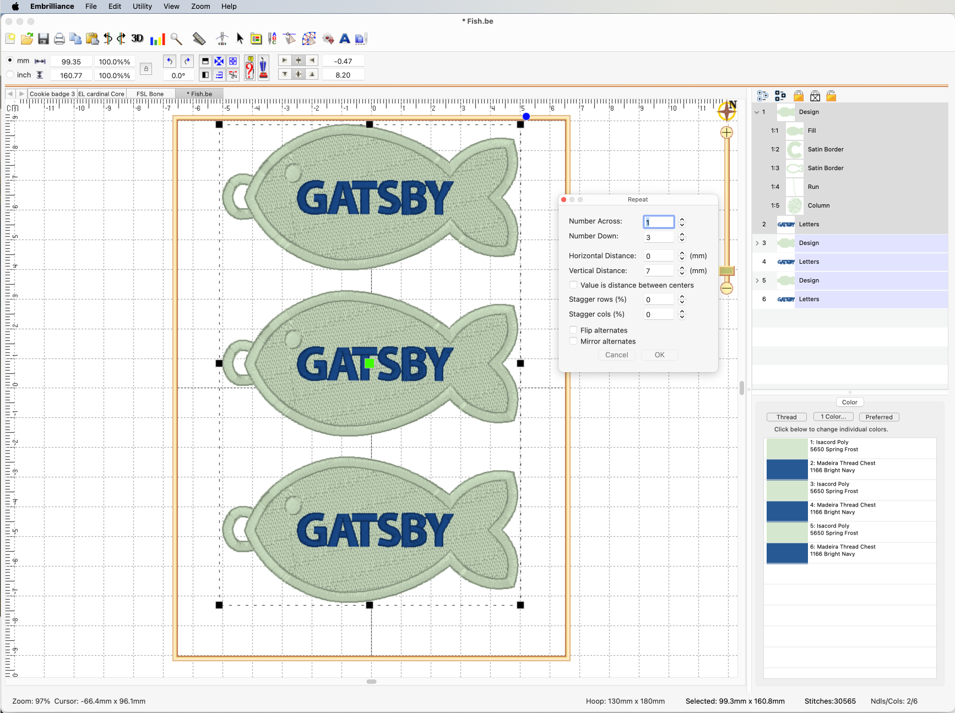
Task: Click the magnifying glass zoom tool
Action: [176, 39]
